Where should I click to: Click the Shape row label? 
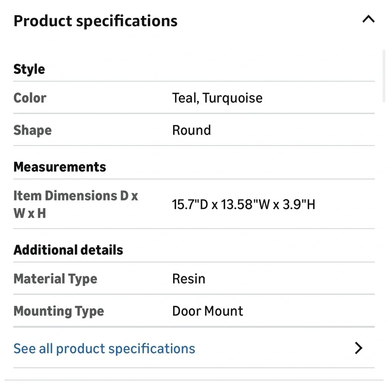click(x=33, y=130)
